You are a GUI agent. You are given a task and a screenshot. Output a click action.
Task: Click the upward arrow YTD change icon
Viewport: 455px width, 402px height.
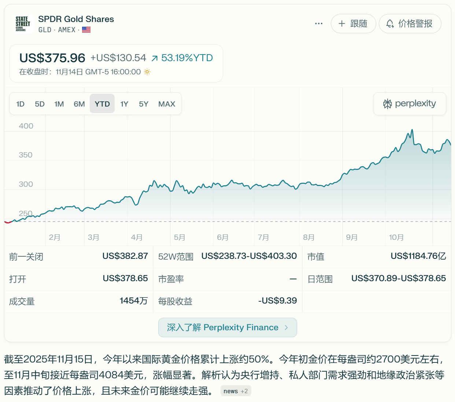coord(155,58)
